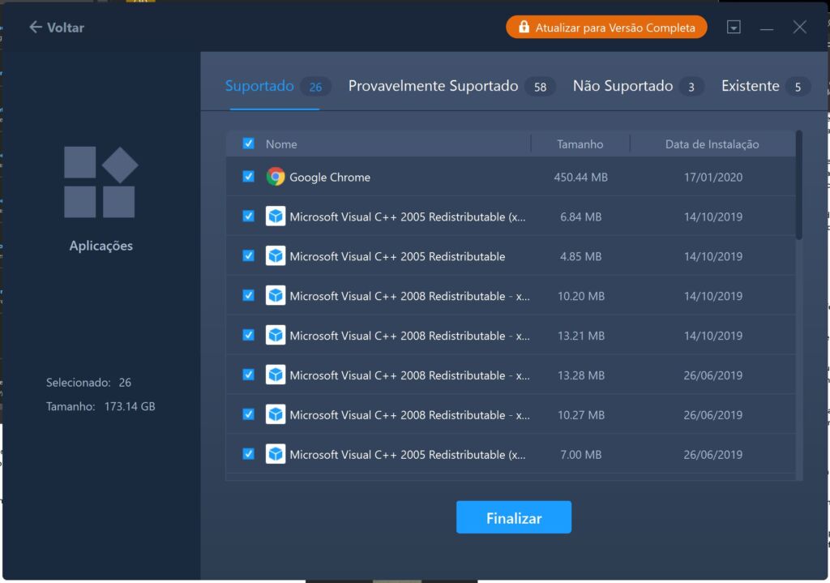
Task: Uncheck the checkbox in the 13.28 MB row
Action: pos(248,375)
